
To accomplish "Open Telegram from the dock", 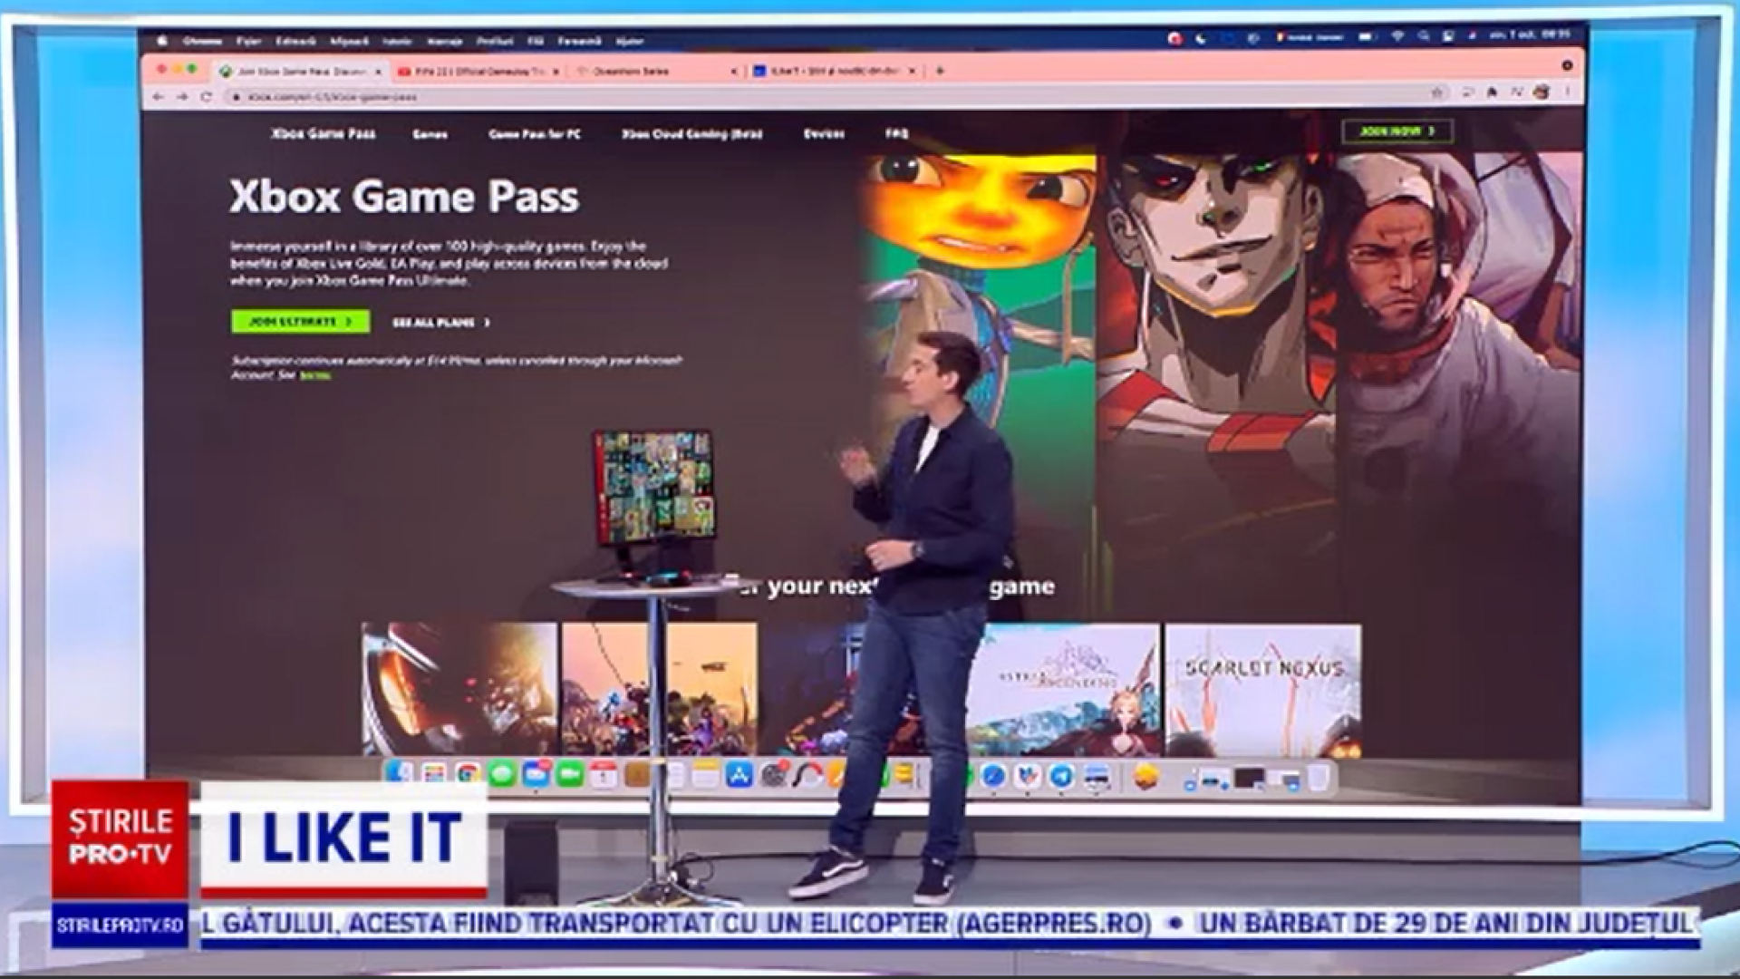I will (x=1061, y=777).
